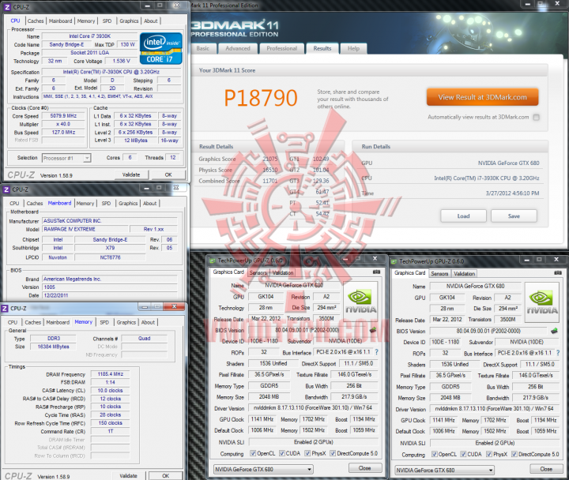
Task: Minimize the right GPU-Z window
Action: (526, 260)
